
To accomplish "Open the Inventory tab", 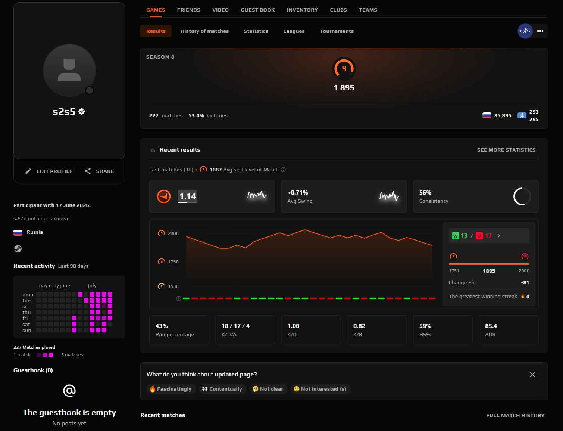I will click(302, 10).
